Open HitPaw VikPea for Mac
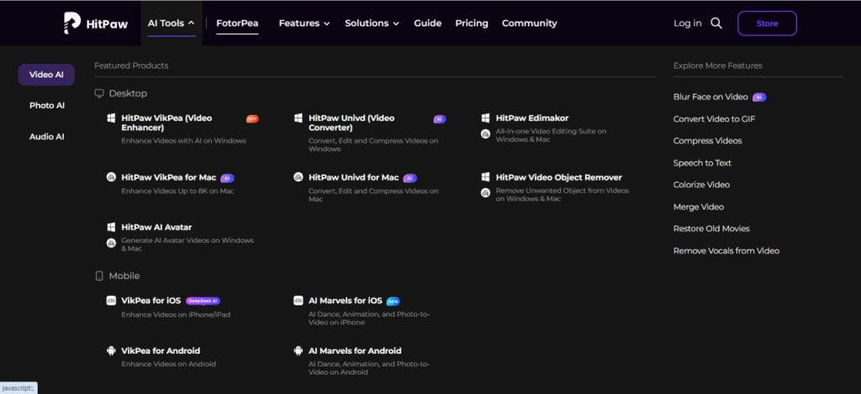The image size is (861, 394). point(168,177)
